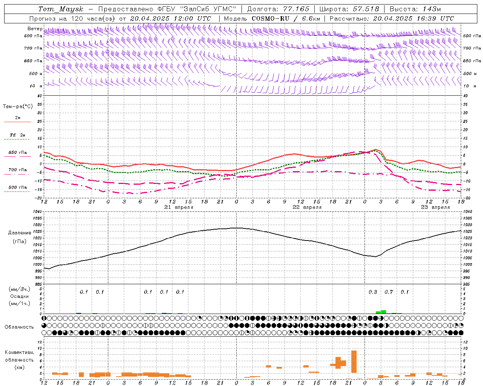Click the station name "Tom_Maysk"
This screenshot has width=483, height=386.
pyautogui.click(x=61, y=9)
